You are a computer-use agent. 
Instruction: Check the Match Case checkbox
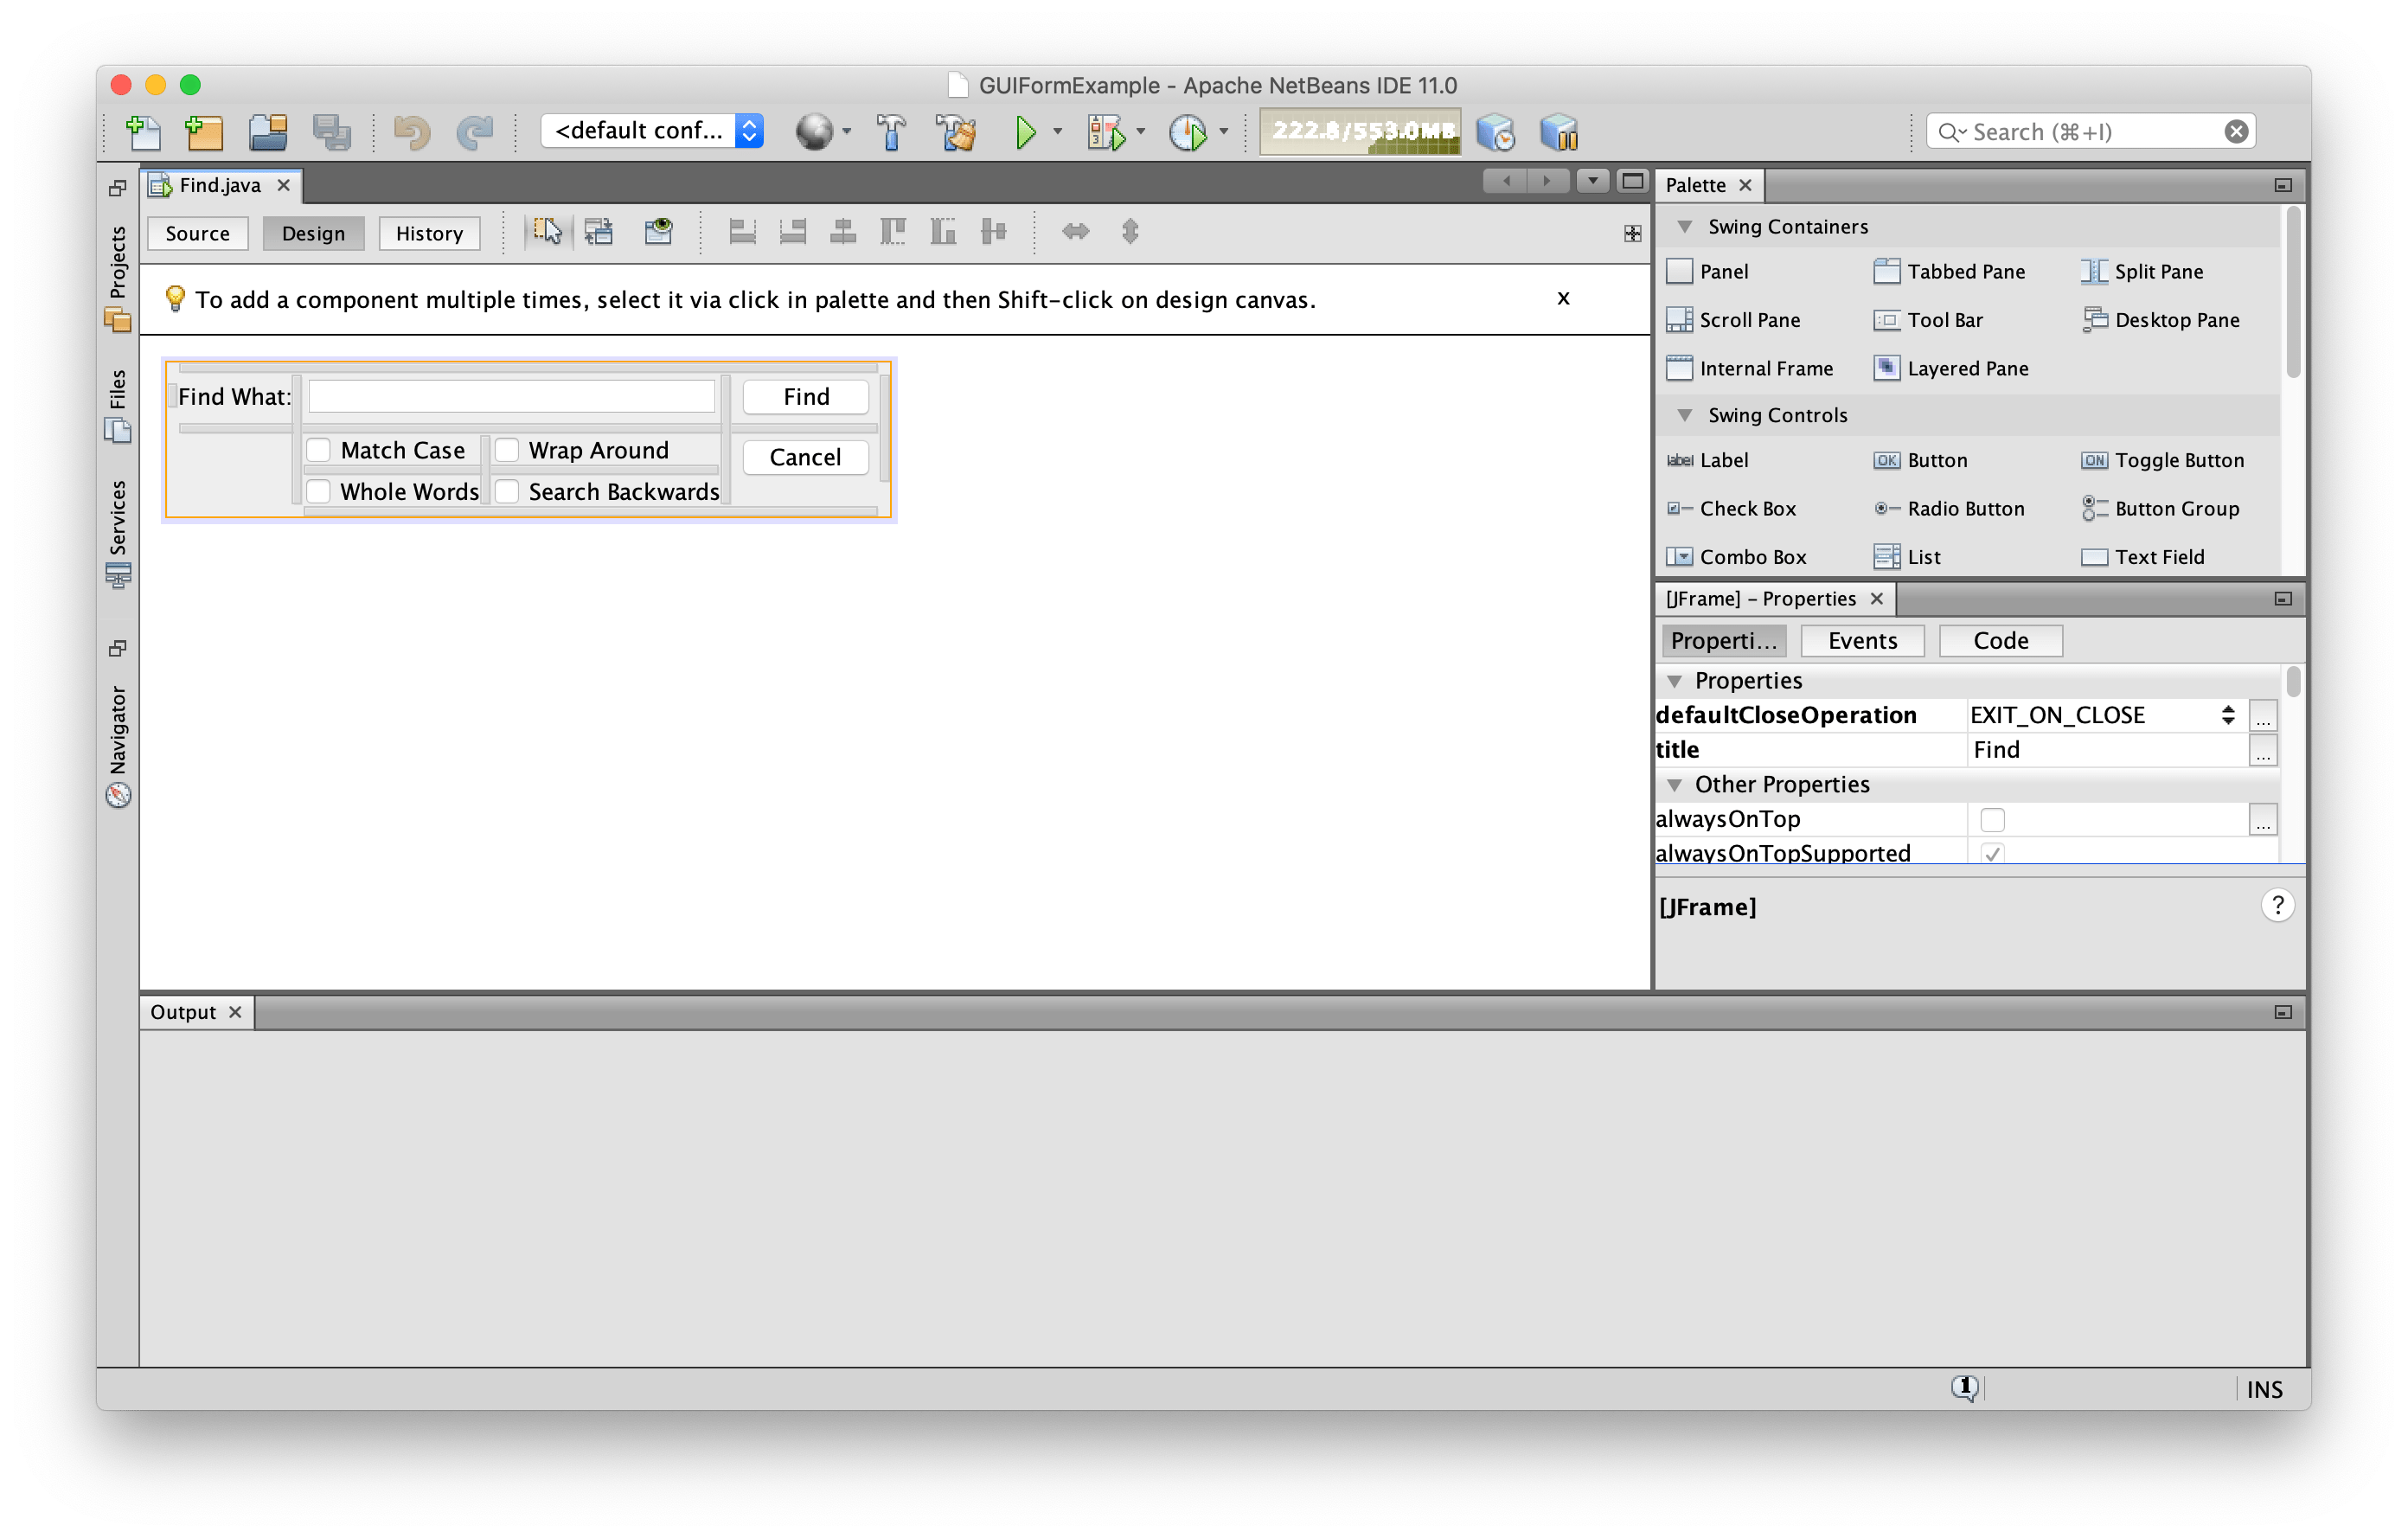[x=319, y=450]
